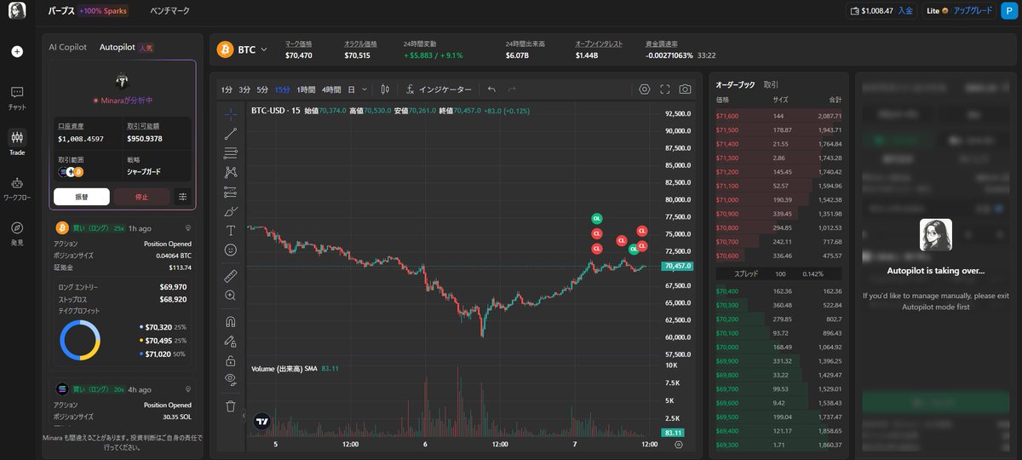Image resolution: width=1022 pixels, height=460 pixels.
Task: Click the +100% Sparks badge
Action: (103, 11)
